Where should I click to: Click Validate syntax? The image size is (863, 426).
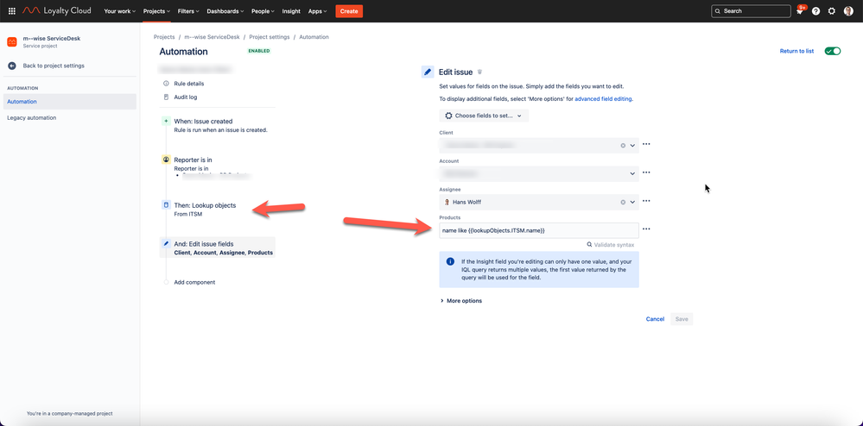click(x=611, y=245)
